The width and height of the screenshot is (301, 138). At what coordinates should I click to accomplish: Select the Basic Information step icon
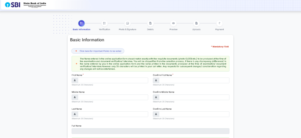[81, 23]
